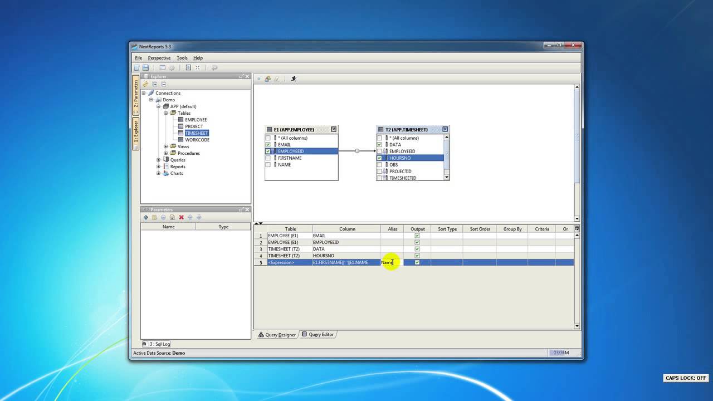
Task: Click the add table icon in designer toolbar
Action: tap(267, 79)
